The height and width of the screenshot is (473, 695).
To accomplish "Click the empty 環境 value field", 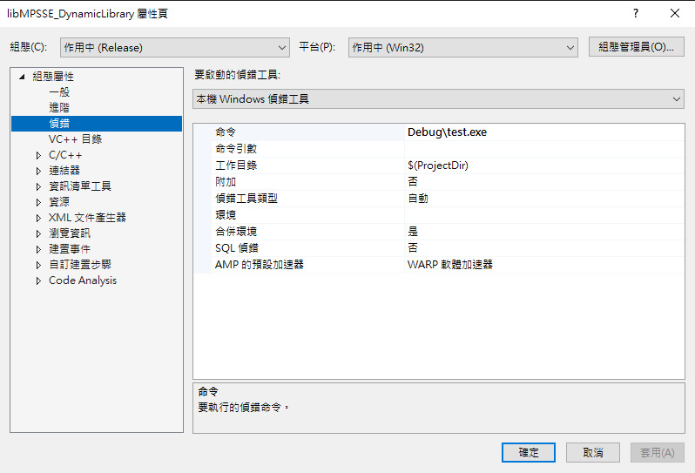I will coord(544,215).
